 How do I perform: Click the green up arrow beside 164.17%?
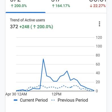click(53, 6)
